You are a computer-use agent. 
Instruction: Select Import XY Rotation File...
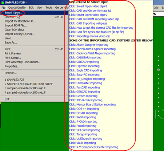click(x=35, y=21)
